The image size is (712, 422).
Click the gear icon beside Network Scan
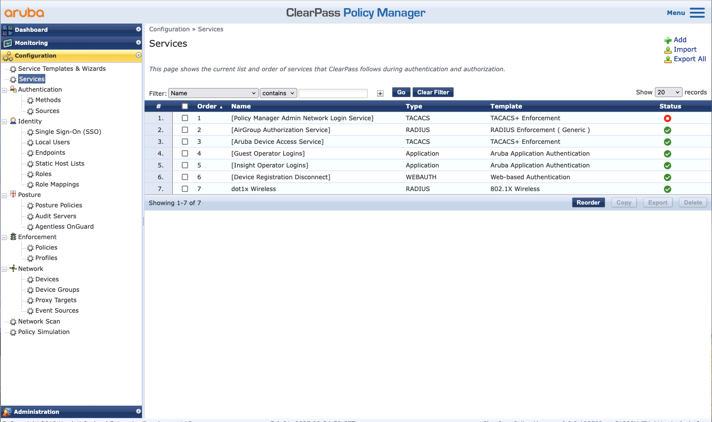[x=13, y=322]
